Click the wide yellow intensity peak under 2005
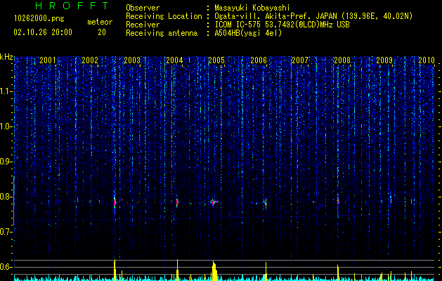 point(214,271)
